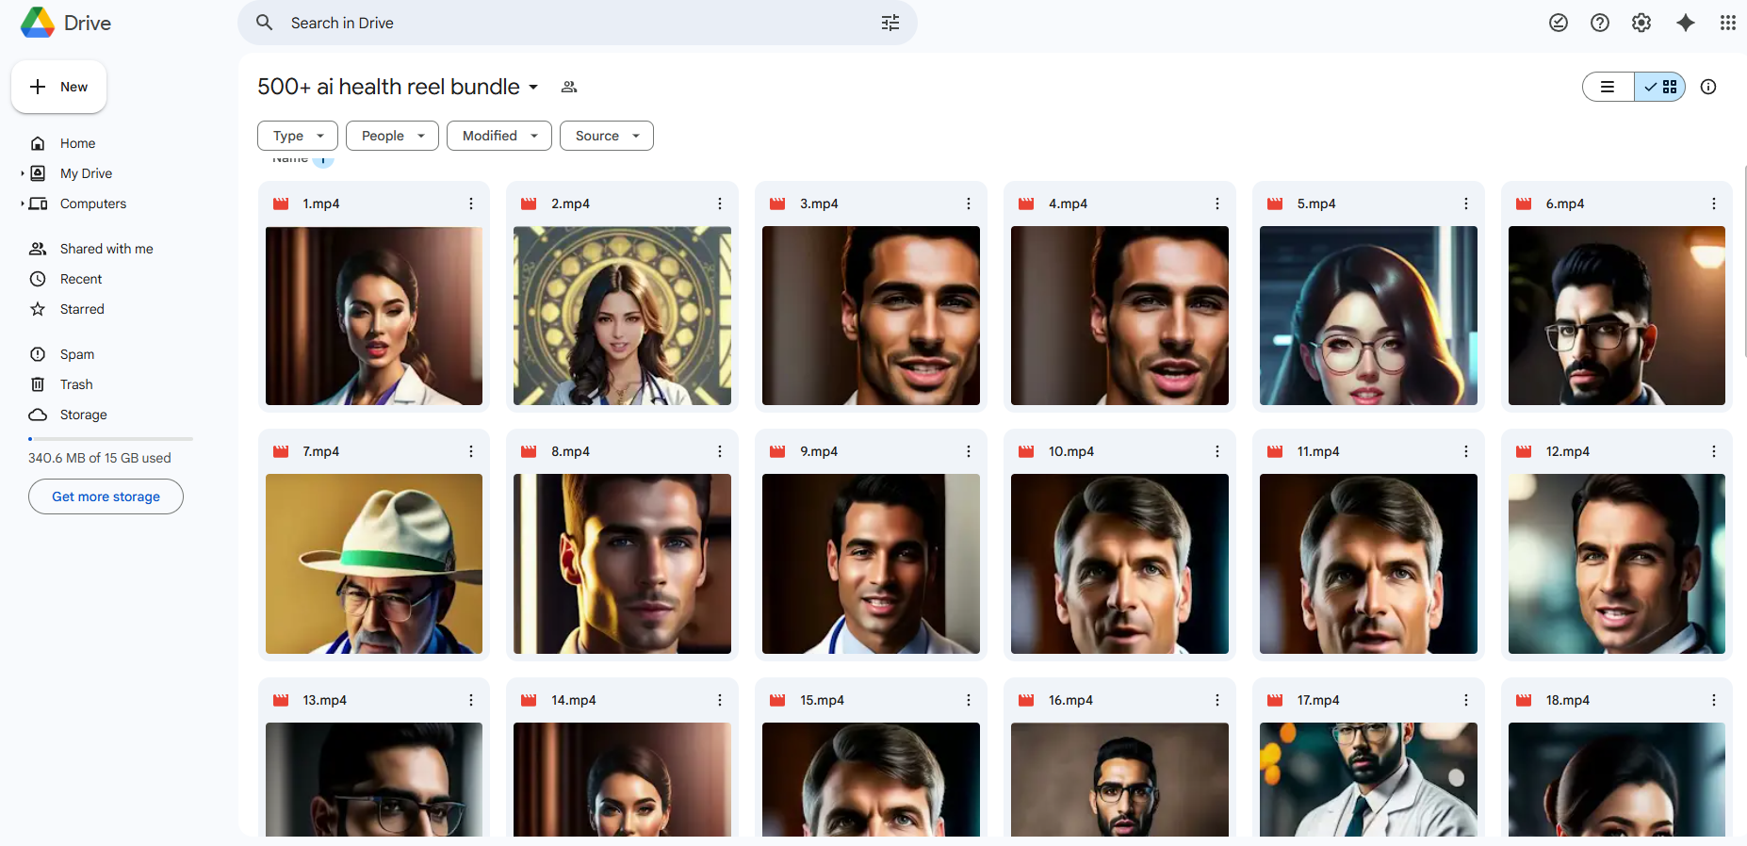The image size is (1747, 846).
Task: Open more actions for 6.mp4
Action: (x=1714, y=203)
